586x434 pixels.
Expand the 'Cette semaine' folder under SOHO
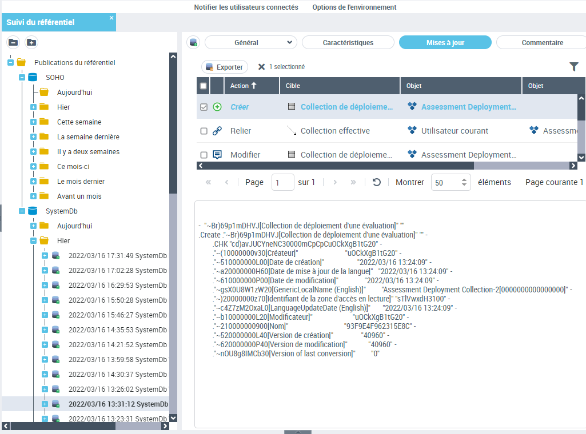point(33,122)
